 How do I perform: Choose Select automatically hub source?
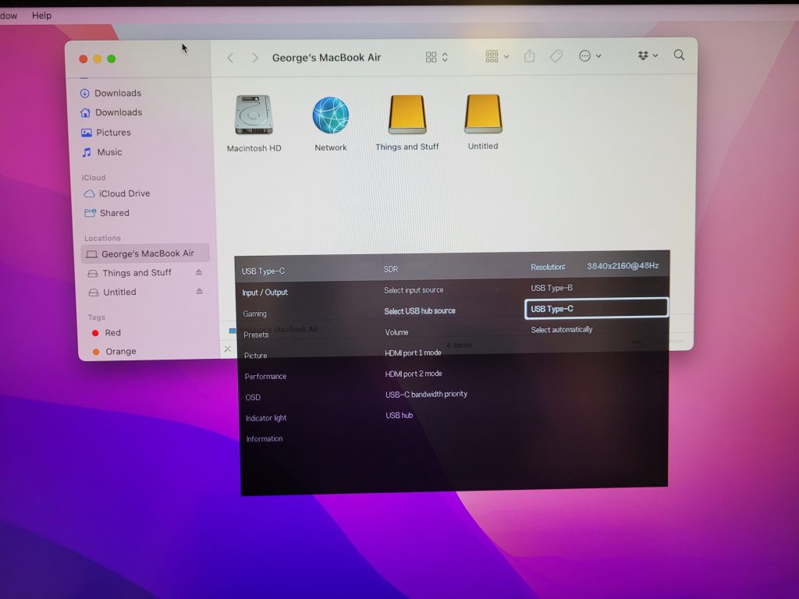tap(562, 330)
